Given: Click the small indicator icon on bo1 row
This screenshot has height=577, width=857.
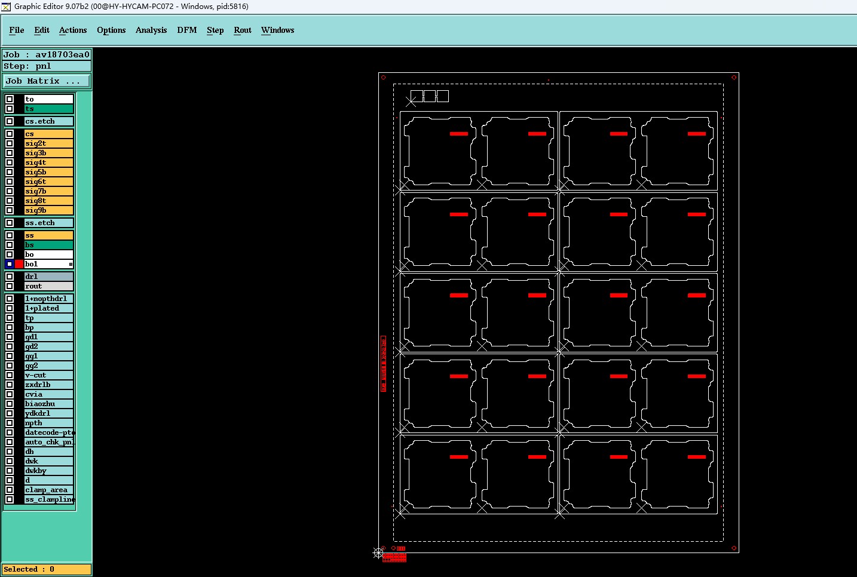Looking at the screenshot, I should coord(71,264).
